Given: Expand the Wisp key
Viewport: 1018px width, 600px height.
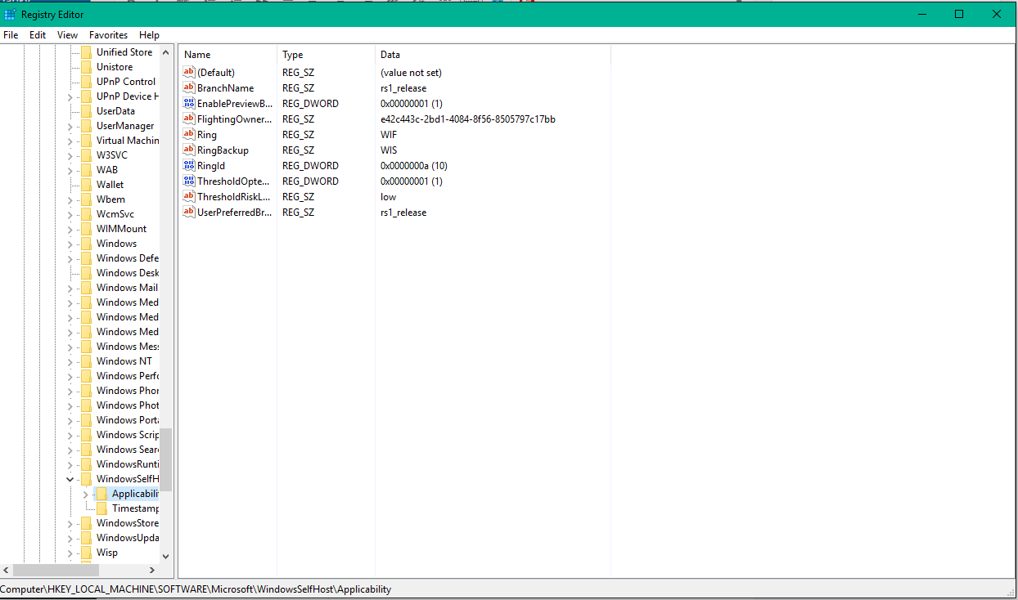Looking at the screenshot, I should 70,553.
